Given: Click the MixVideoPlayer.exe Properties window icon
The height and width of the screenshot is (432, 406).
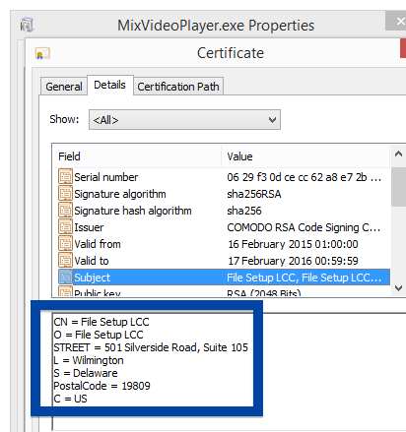Looking at the screenshot, I should (27, 25).
